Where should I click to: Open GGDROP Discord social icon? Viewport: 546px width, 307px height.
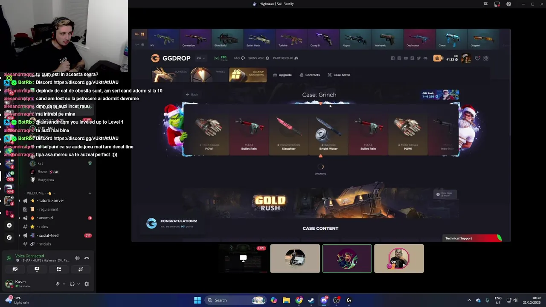coord(425,58)
